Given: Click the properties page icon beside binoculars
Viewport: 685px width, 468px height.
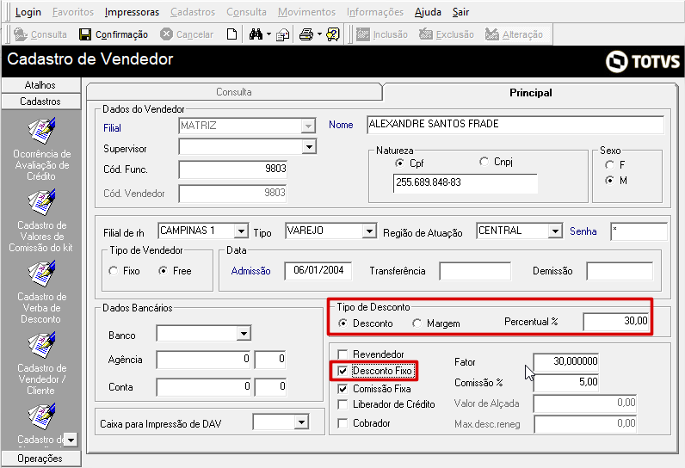Looking at the screenshot, I should [282, 34].
